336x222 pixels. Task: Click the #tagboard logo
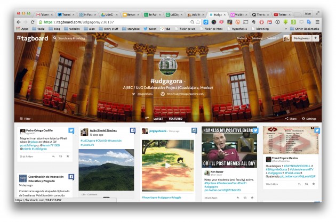click(33, 38)
